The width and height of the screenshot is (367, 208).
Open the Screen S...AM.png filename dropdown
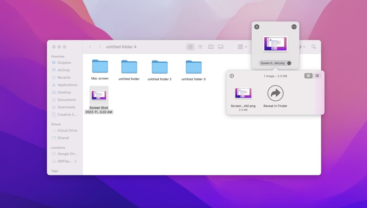click(x=289, y=63)
